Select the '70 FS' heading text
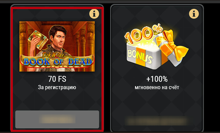Image resolution: width=220 pixels, height=133 pixels. (57, 79)
